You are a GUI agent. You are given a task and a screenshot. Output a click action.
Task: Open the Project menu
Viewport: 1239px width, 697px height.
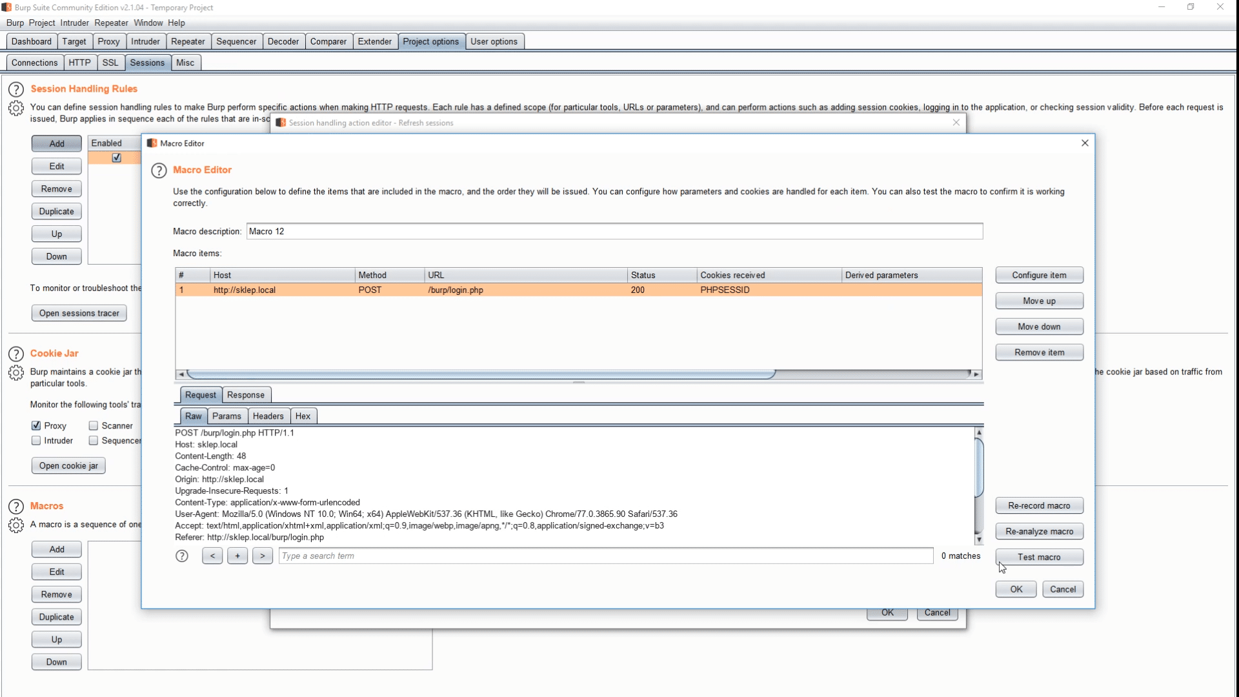point(42,23)
